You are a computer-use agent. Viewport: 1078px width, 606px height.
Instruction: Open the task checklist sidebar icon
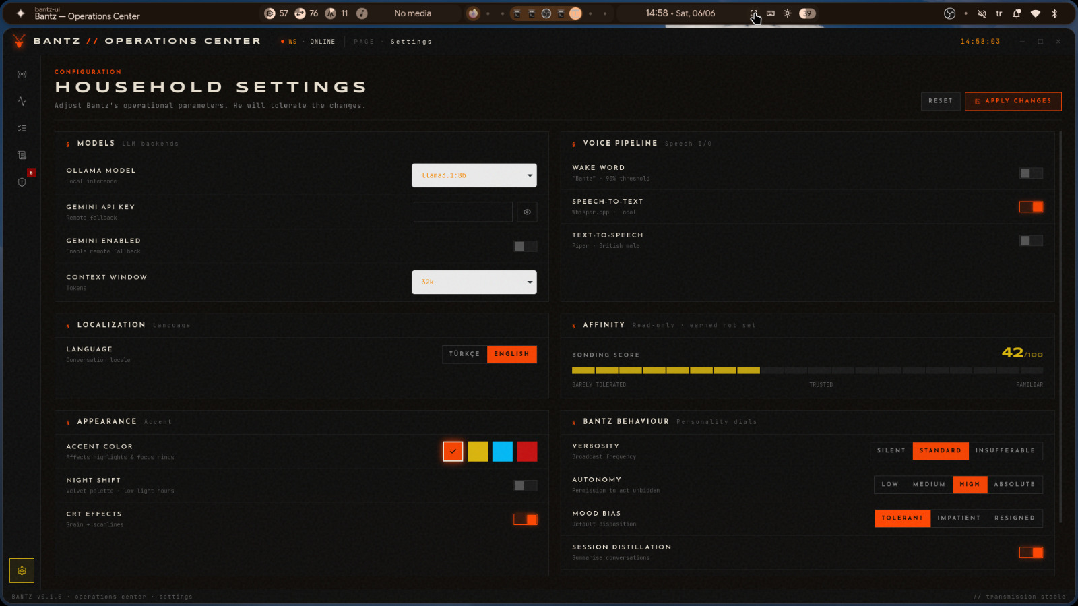click(x=22, y=128)
